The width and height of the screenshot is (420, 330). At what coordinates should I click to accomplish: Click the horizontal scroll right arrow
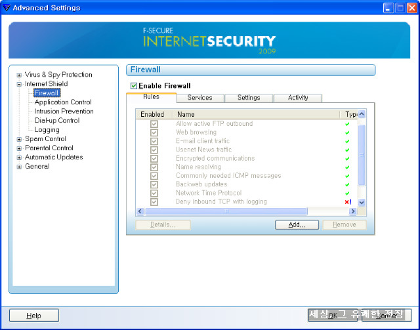coord(353,211)
